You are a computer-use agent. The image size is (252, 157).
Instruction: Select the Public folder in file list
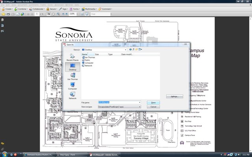[x=86, y=60]
